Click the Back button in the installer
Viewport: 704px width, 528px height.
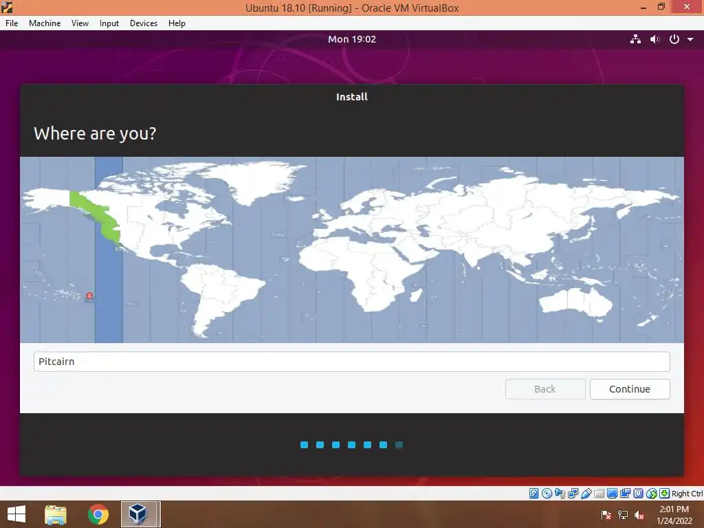tap(545, 389)
